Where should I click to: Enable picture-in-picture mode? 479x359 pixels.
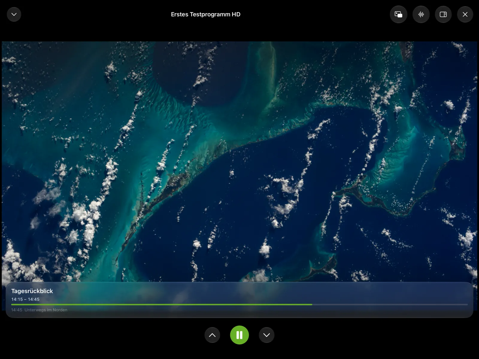tap(398, 14)
